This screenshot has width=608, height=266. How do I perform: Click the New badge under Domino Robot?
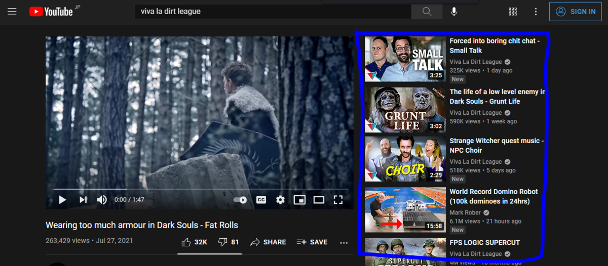(x=458, y=230)
